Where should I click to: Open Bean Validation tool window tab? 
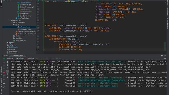(168, 23)
